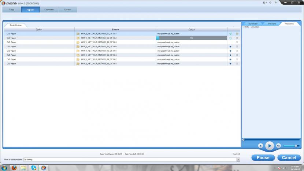Select the Task Queue tab

point(15,25)
